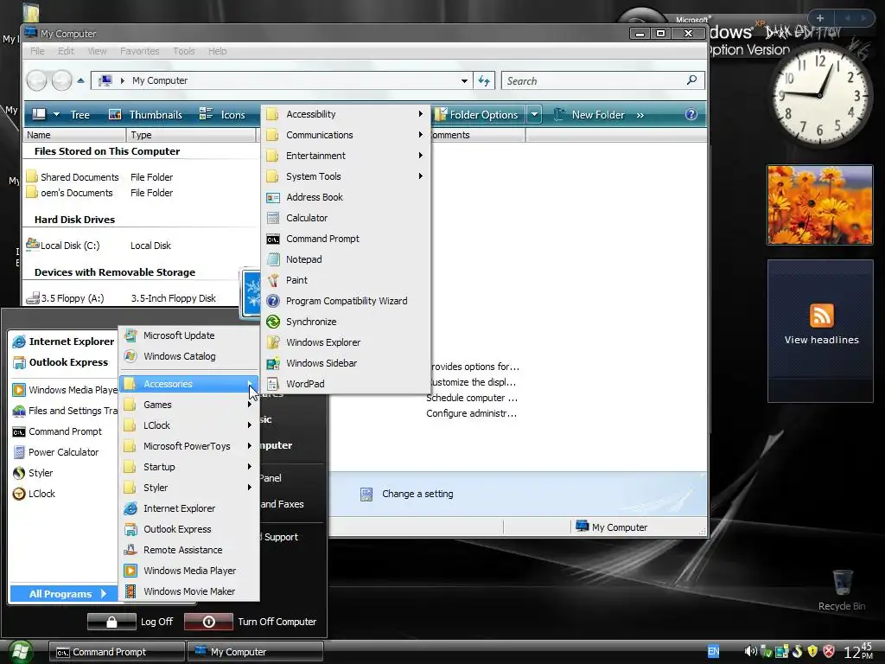Switch to Thumbnails view in toolbar
The height and width of the screenshot is (664, 885).
(145, 115)
